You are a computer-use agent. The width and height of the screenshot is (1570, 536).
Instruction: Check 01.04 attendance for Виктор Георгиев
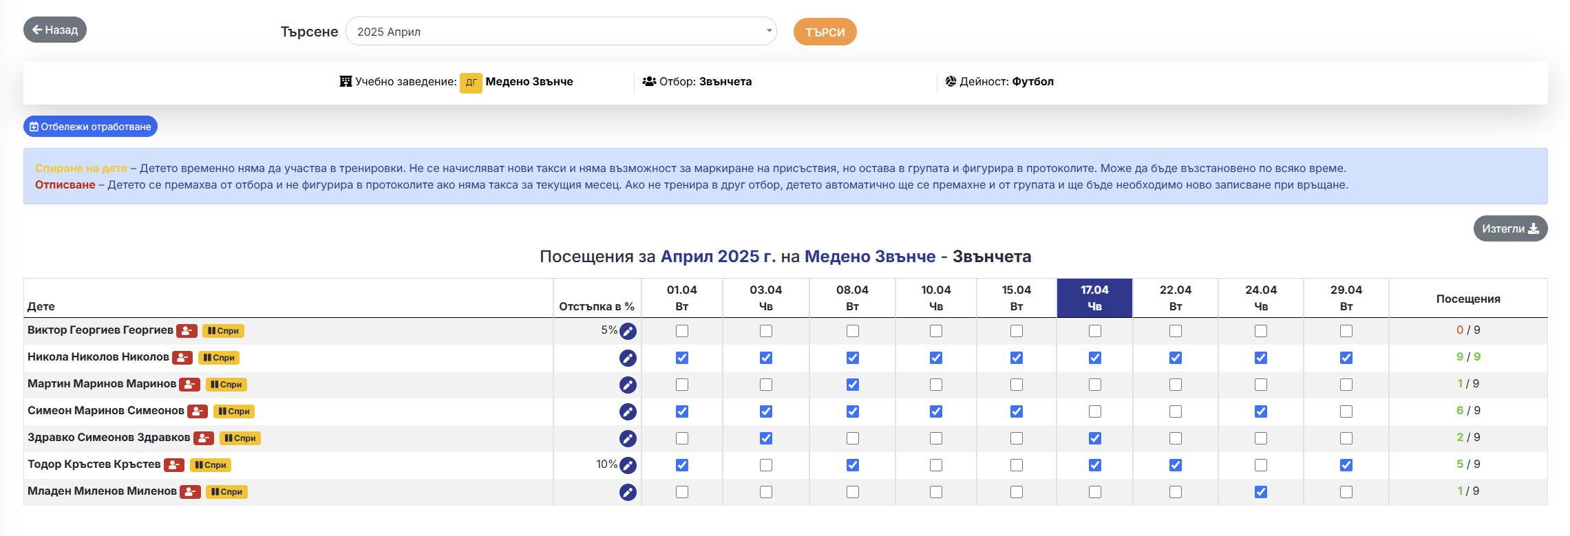(x=681, y=331)
